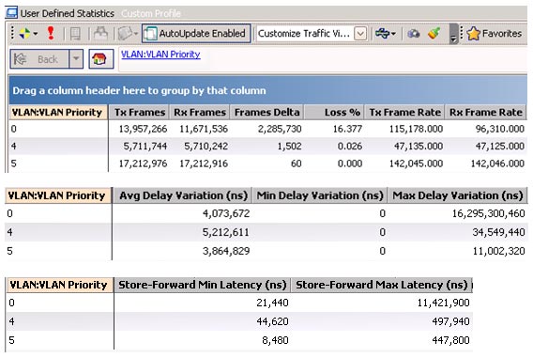Sort by Max Delay Variation (ns) header
The image size is (533, 358).
pyautogui.click(x=458, y=195)
